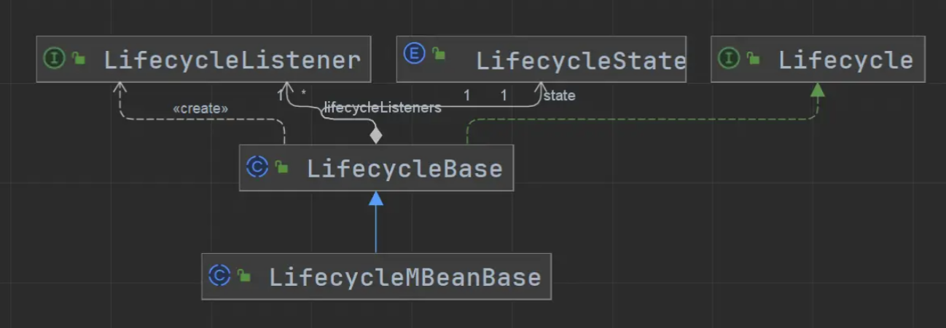Select the LifecycleBase node name

pos(404,169)
